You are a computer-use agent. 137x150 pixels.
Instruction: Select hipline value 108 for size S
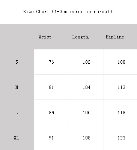tap(122, 62)
